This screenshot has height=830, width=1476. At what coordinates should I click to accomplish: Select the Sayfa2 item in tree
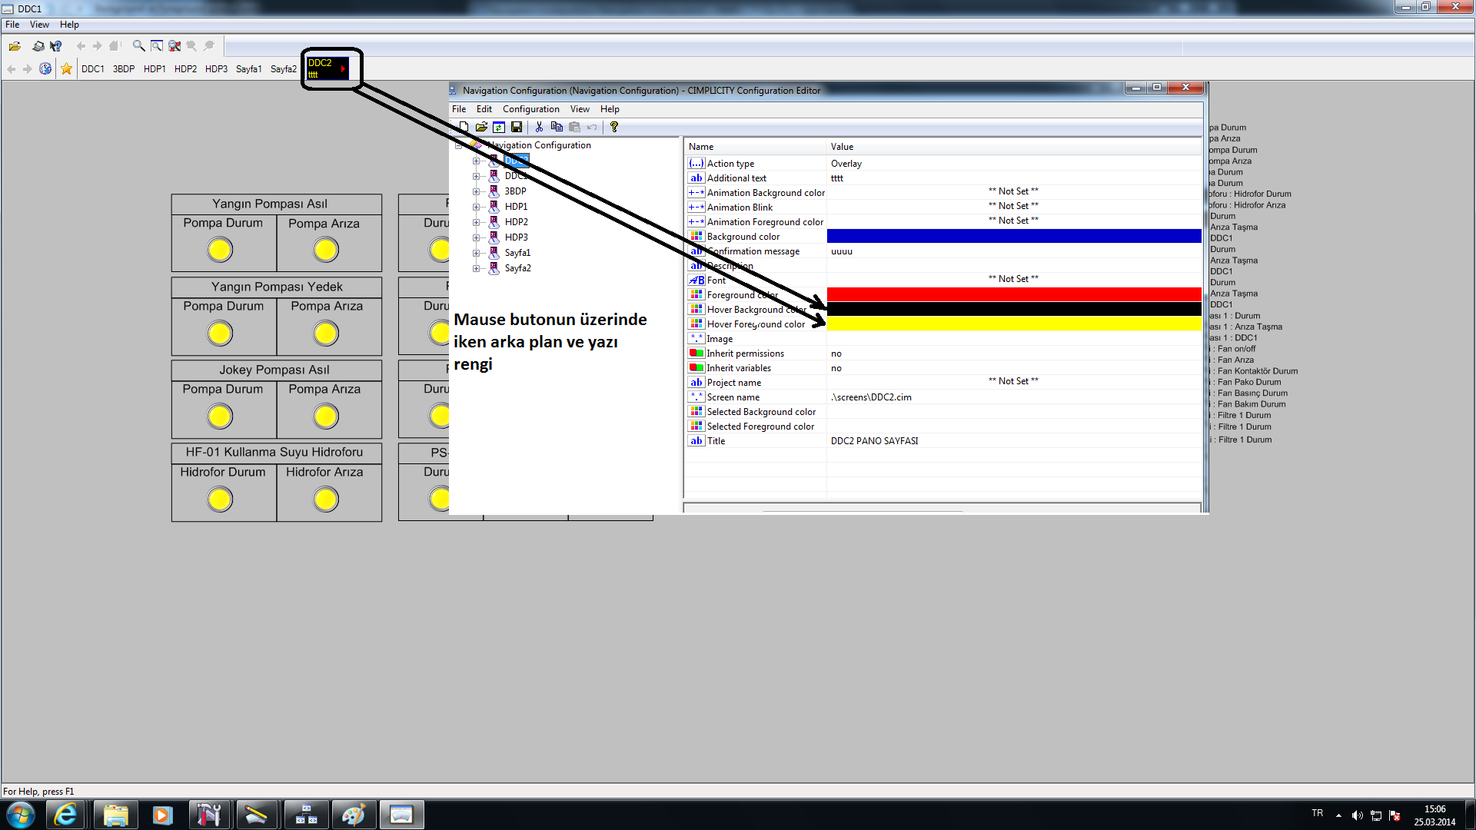coord(517,268)
